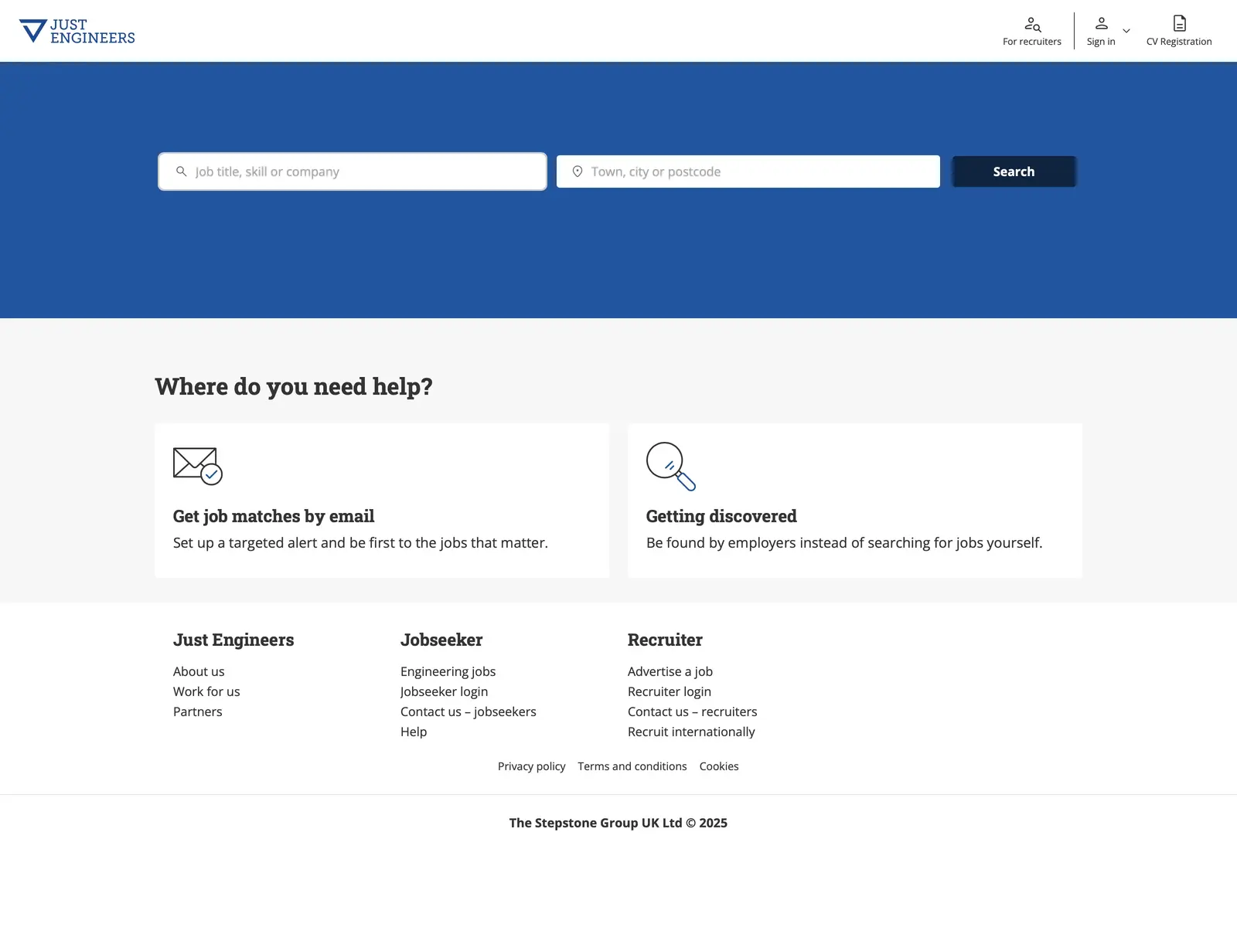Viewport: 1237px width, 927px height.
Task: Open the Recruiter login link
Action: [670, 691]
